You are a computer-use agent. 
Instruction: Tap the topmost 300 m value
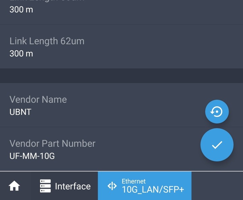pos(21,9)
